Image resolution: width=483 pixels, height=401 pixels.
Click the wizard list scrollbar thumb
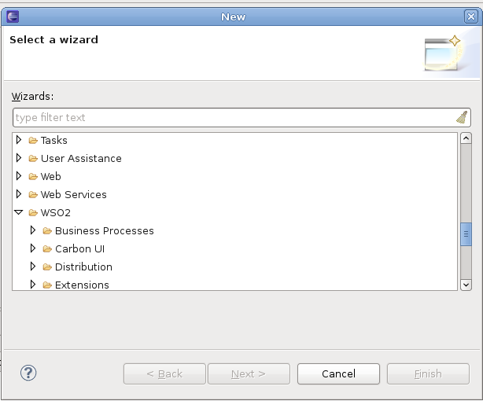coord(466,234)
